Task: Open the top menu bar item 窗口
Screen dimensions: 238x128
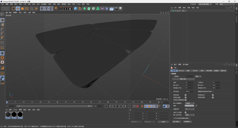Action: 83,4
